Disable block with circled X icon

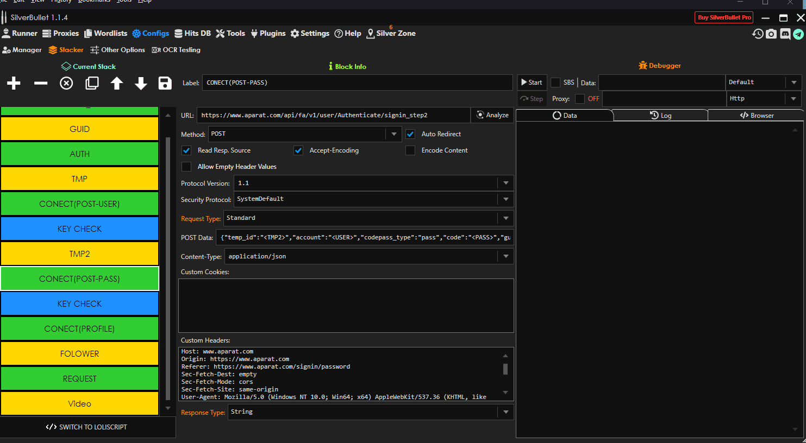pos(66,83)
